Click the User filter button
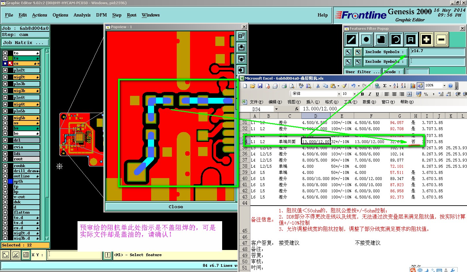The height and width of the screenshot is (272, 467). 363,72
